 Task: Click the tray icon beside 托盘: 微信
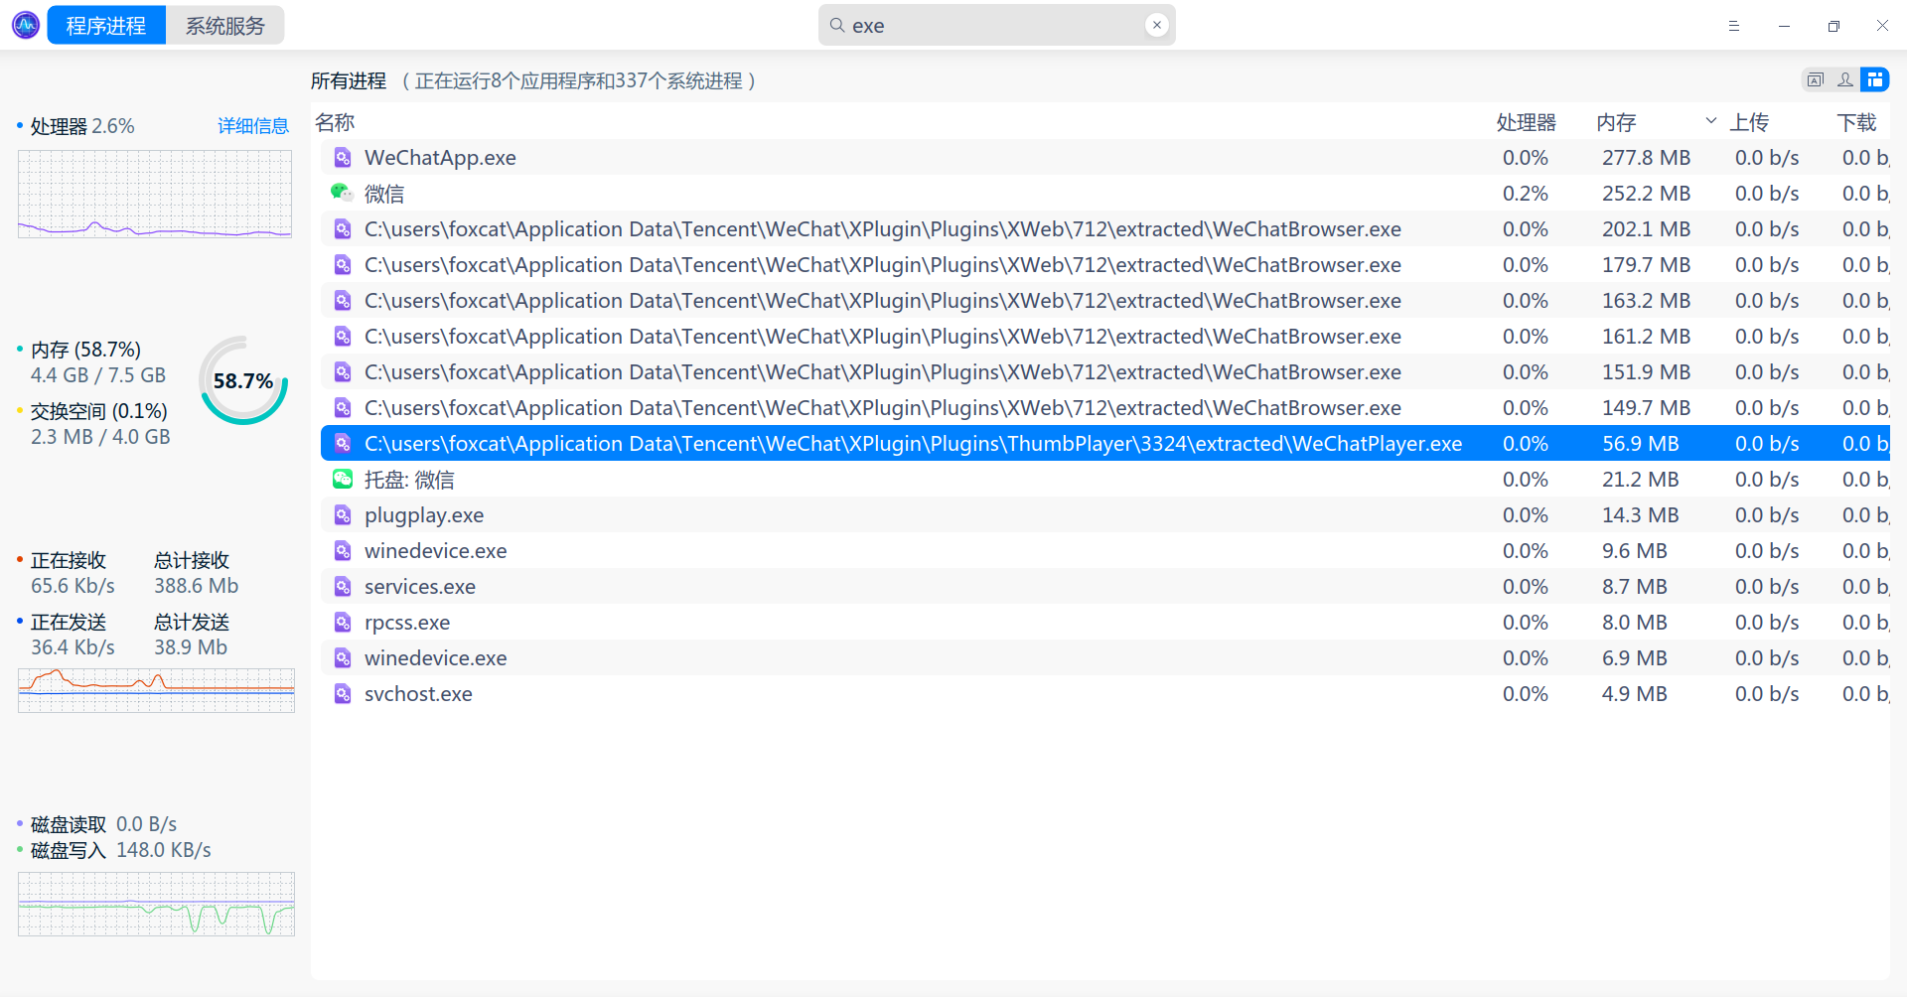(343, 479)
